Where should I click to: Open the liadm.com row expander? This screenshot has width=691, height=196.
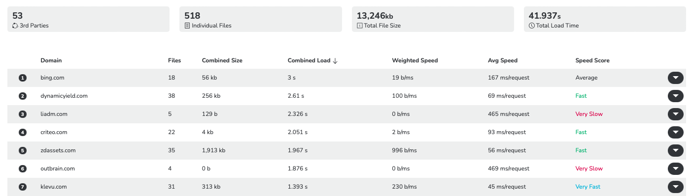(675, 114)
